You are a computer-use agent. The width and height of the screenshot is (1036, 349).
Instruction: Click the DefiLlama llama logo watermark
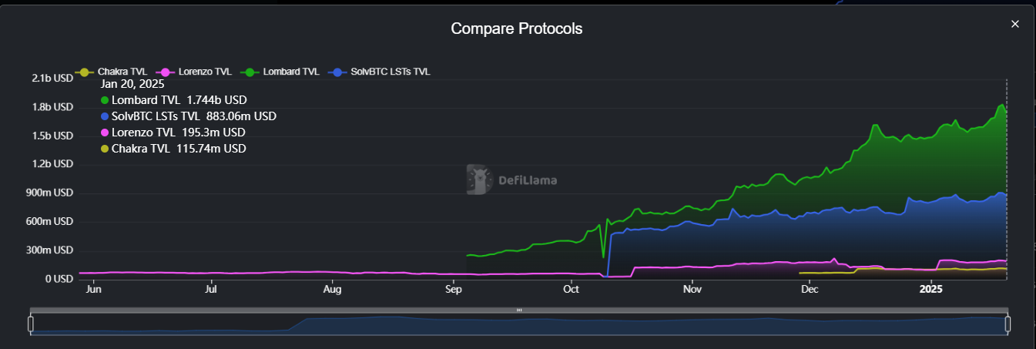coord(480,180)
